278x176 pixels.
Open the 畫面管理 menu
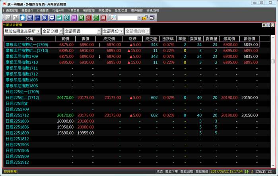coord(12,10)
